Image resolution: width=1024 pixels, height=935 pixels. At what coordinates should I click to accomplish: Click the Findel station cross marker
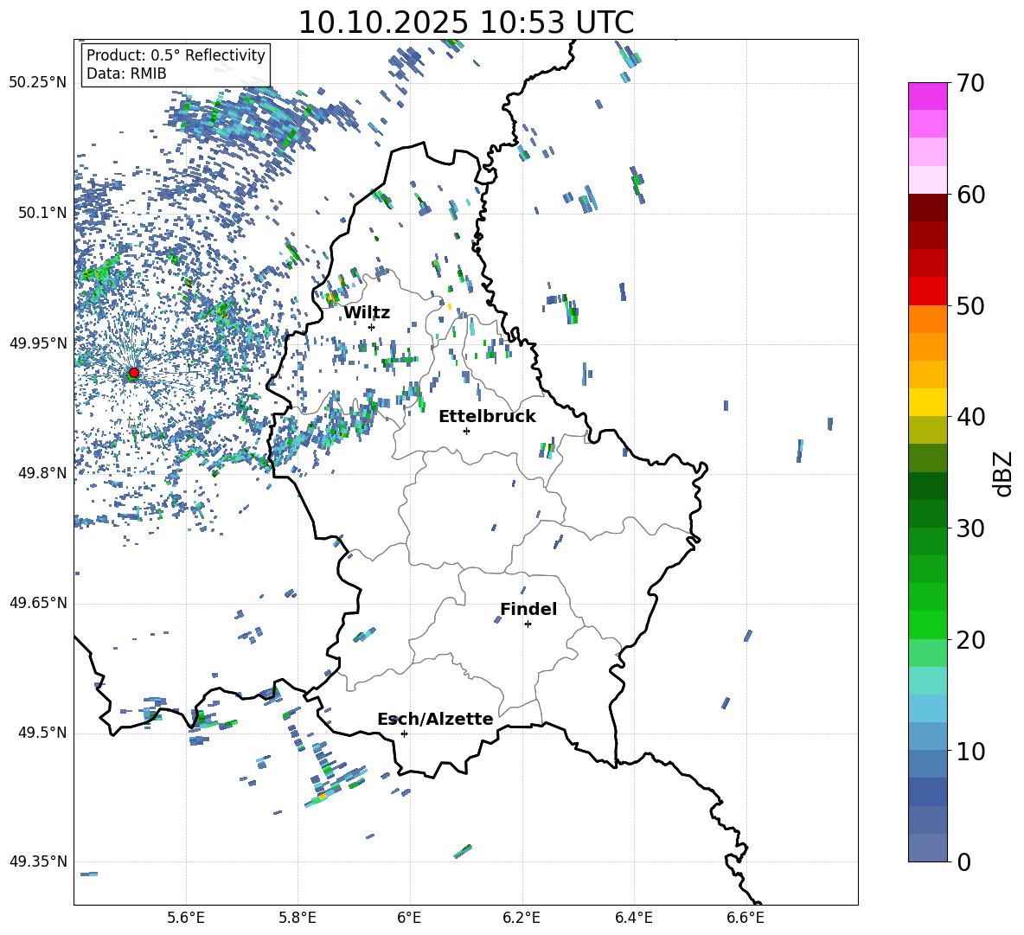pyautogui.click(x=528, y=624)
